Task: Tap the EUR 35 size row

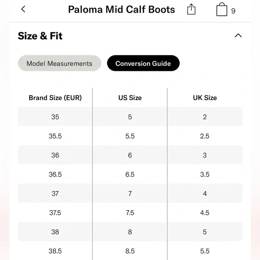Action: point(130,117)
